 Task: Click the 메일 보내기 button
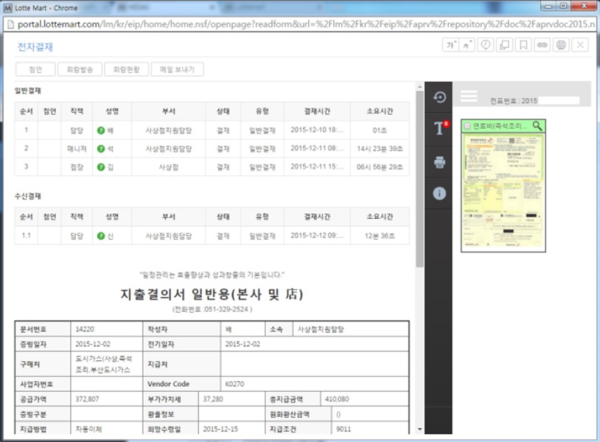click(x=177, y=70)
